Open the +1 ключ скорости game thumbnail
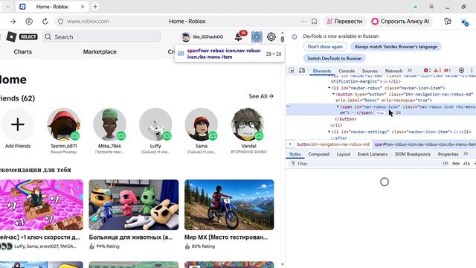The image size is (476, 268). [42, 205]
